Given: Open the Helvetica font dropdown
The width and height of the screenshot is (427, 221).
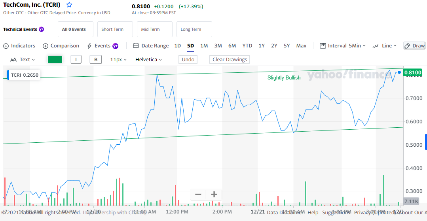Looking at the screenshot, I should (148, 60).
